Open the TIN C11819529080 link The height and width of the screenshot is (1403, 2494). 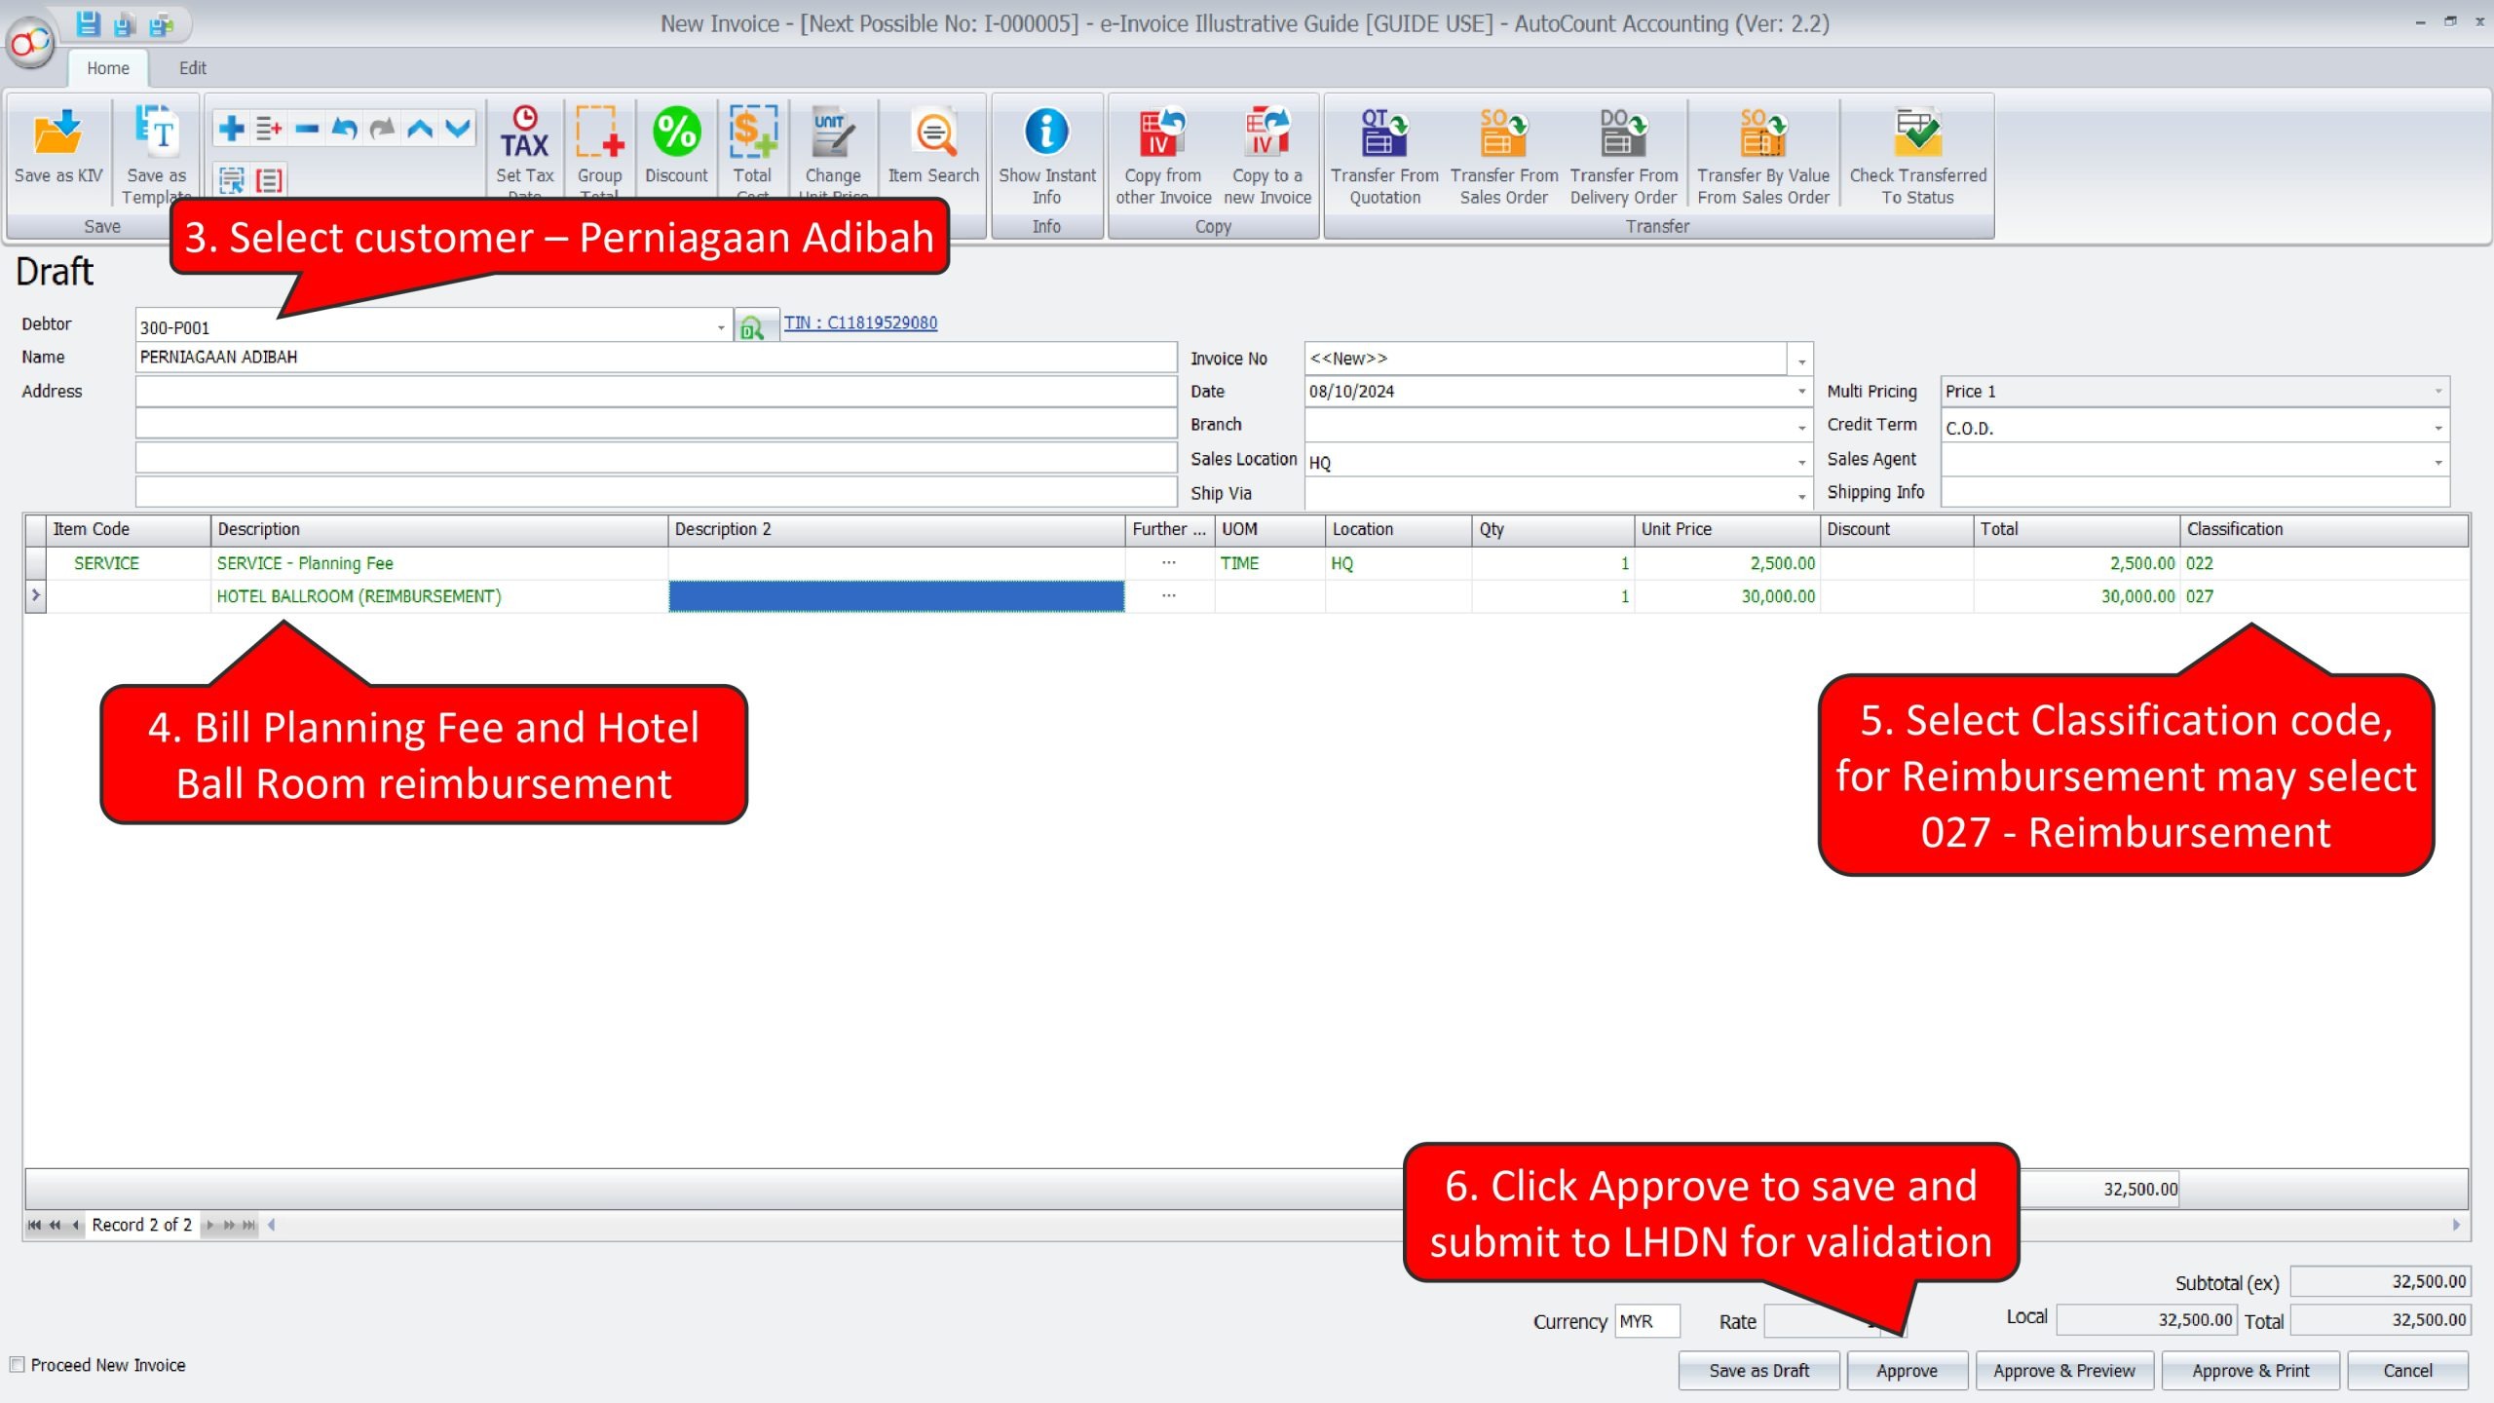click(860, 322)
